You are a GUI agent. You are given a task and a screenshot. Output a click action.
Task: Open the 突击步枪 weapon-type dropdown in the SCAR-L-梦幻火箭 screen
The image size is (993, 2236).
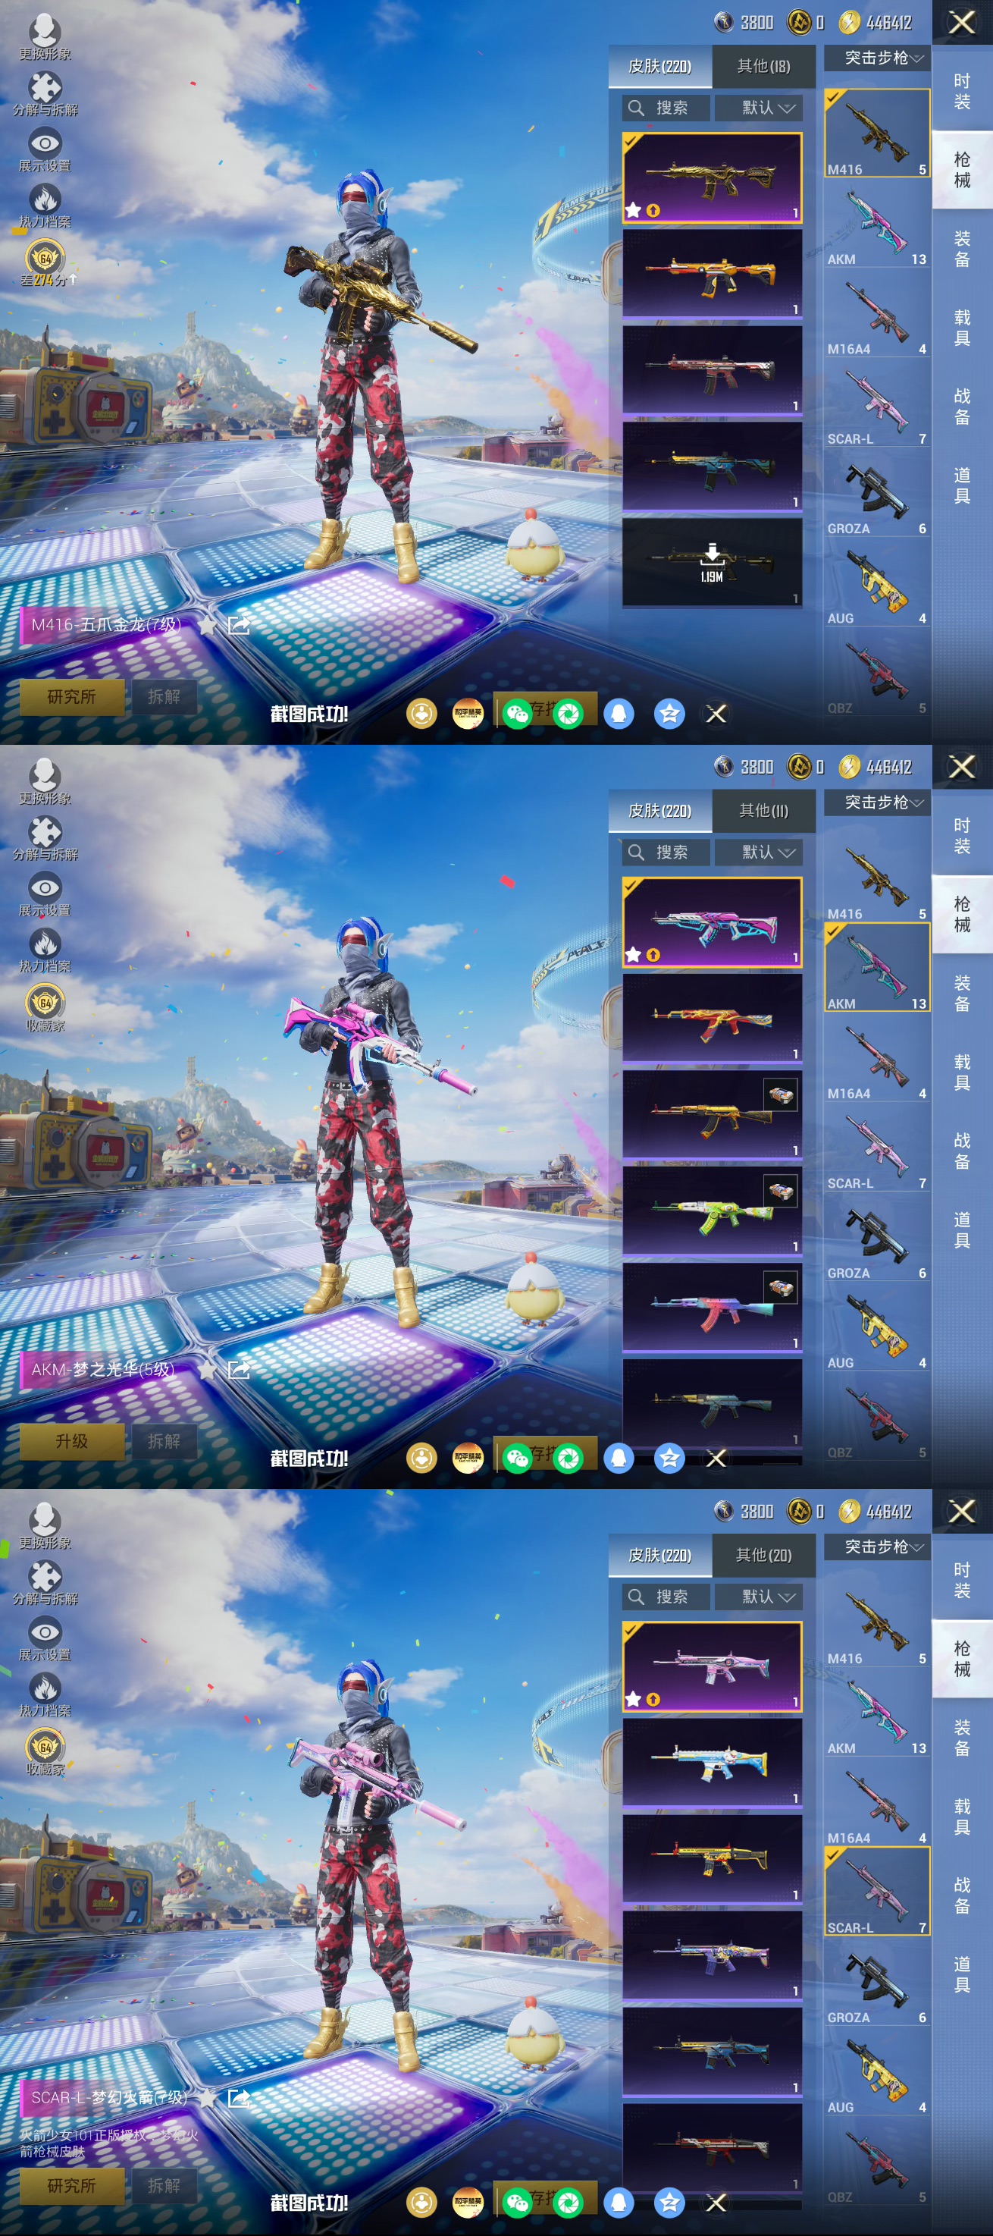[877, 1547]
